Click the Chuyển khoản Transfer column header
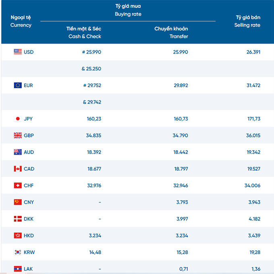 171,33
